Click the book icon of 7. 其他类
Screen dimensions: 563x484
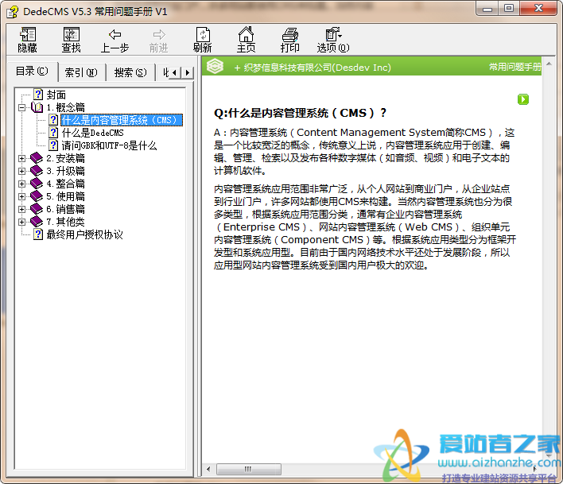click(37, 222)
